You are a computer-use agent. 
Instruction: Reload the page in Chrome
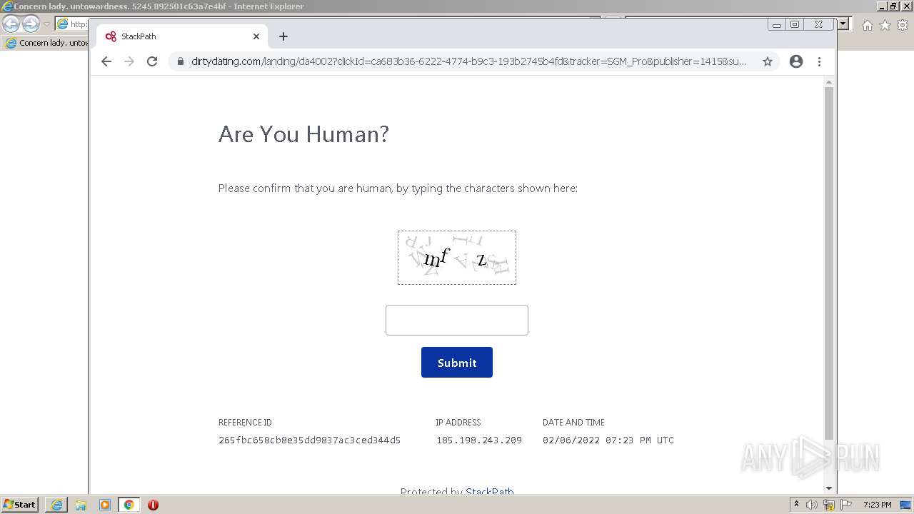coord(152,61)
